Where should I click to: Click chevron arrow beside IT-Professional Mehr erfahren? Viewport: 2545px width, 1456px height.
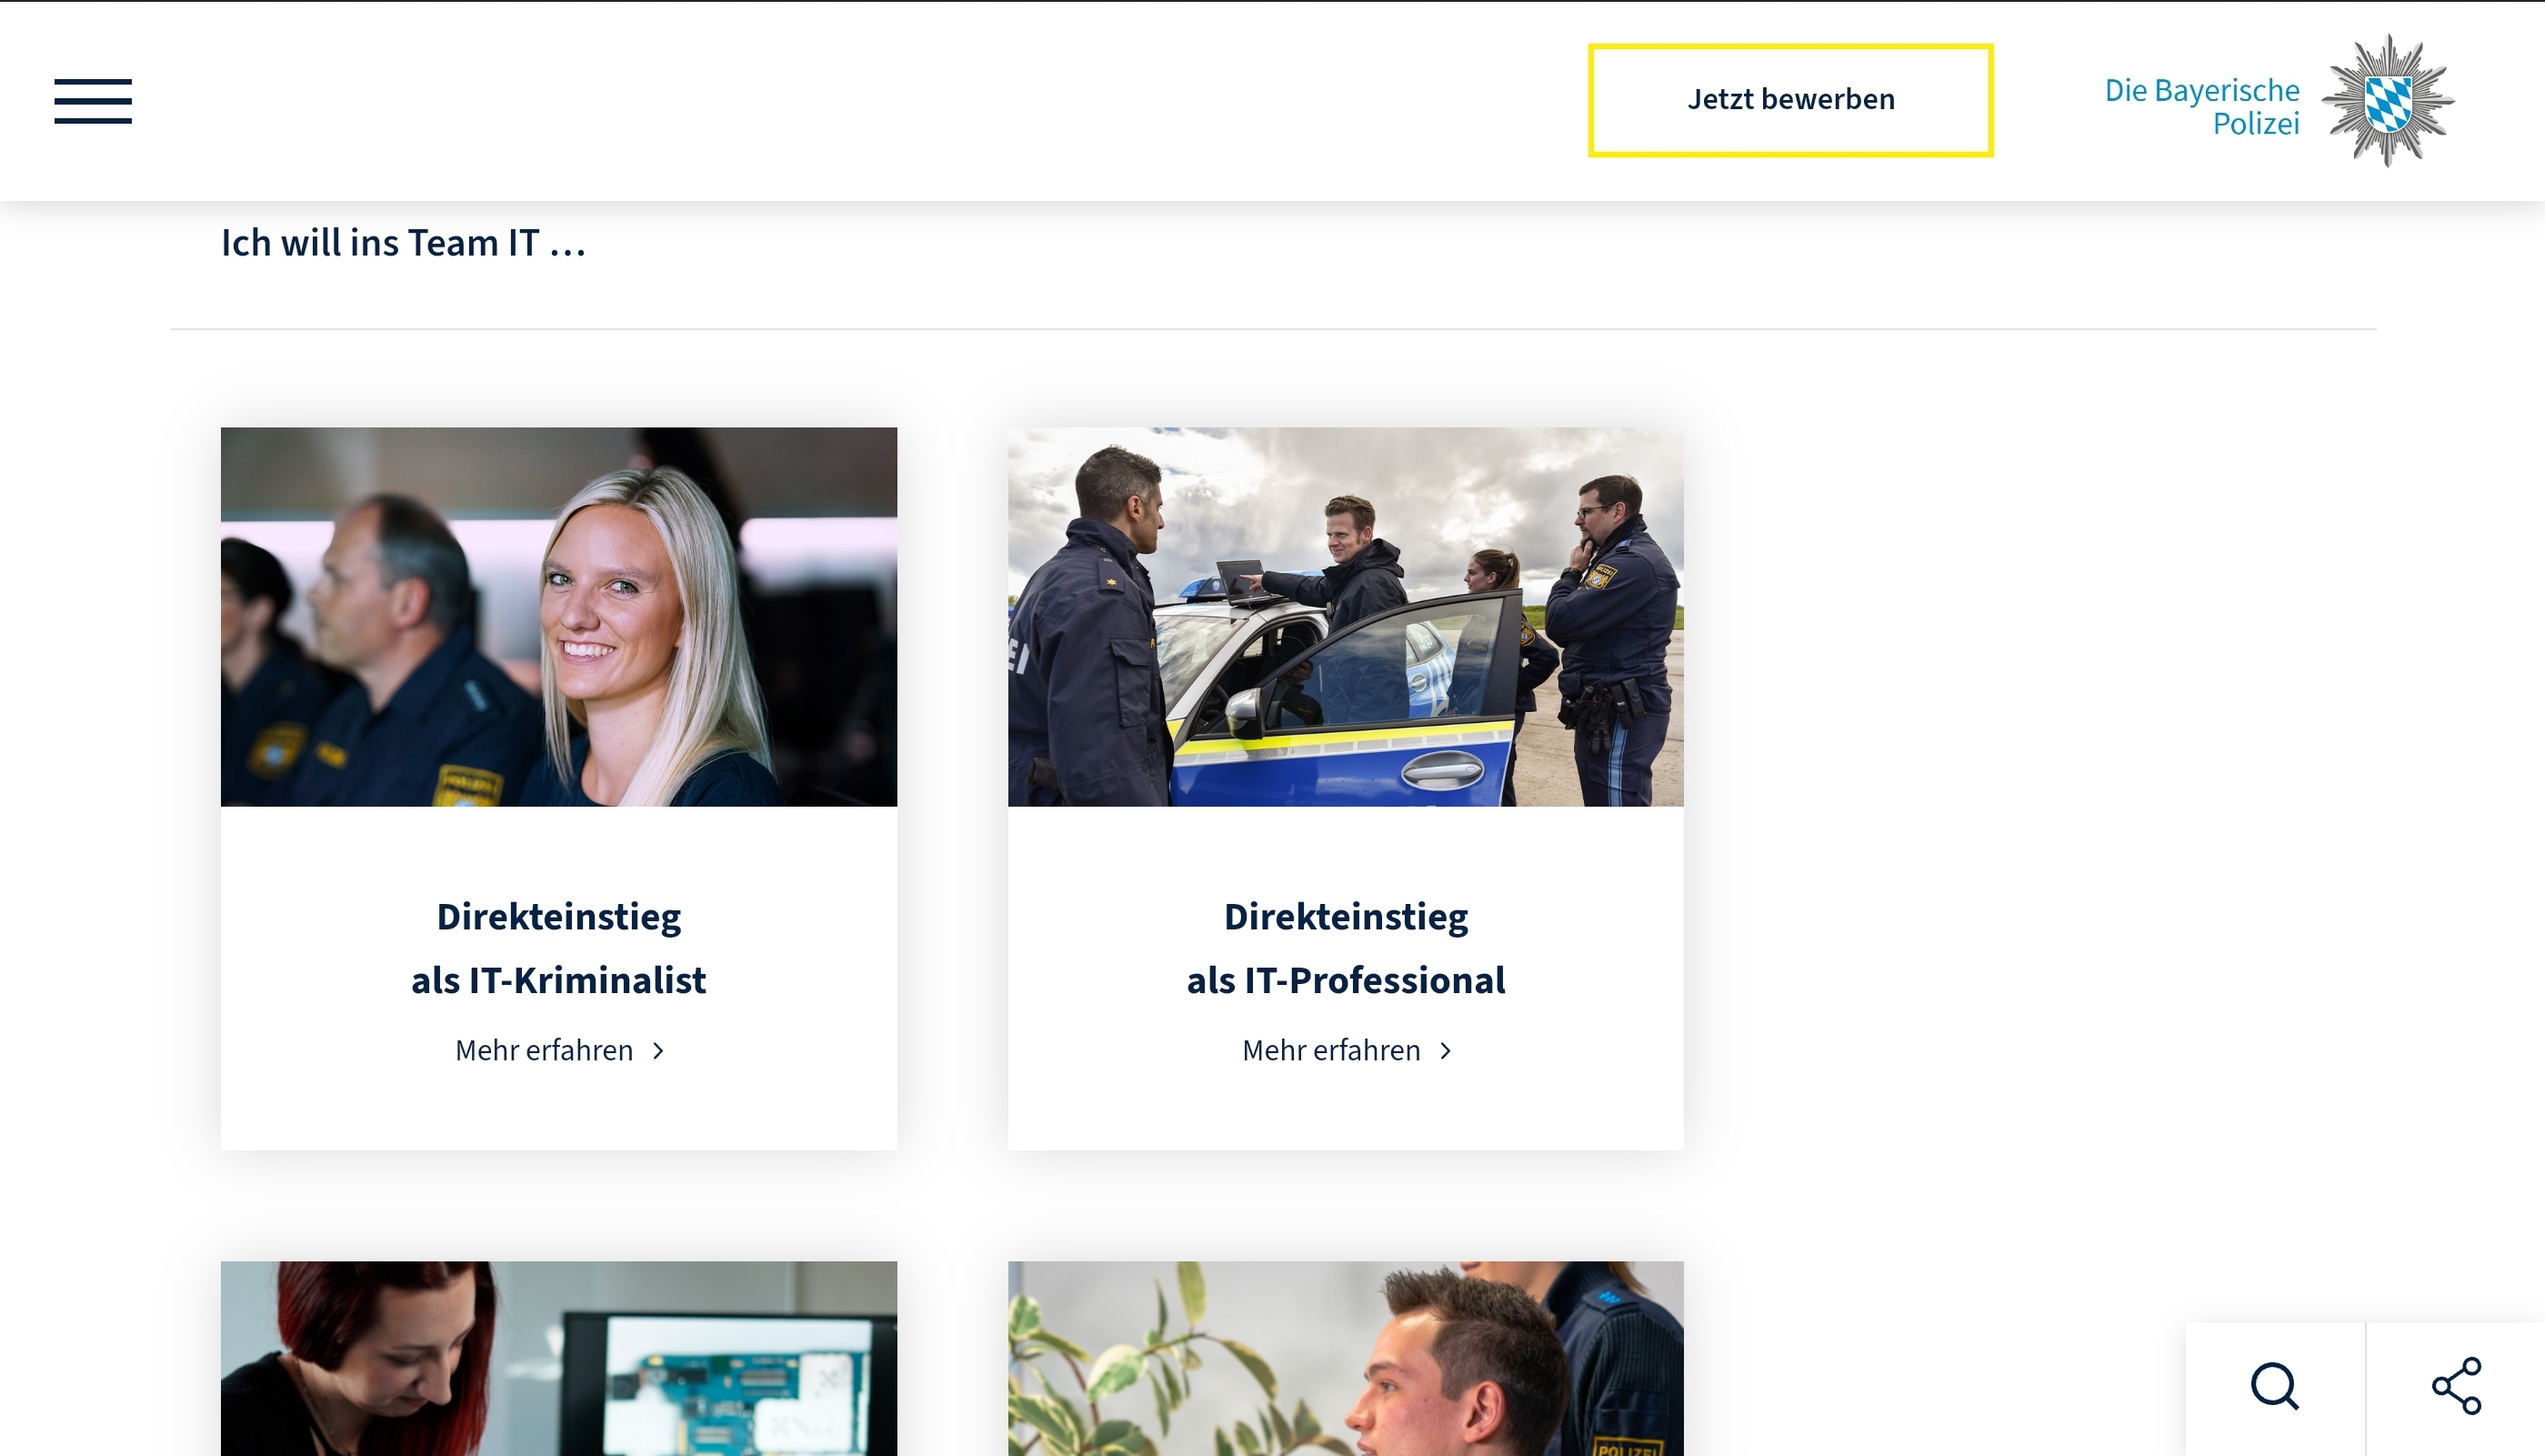1446,1051
